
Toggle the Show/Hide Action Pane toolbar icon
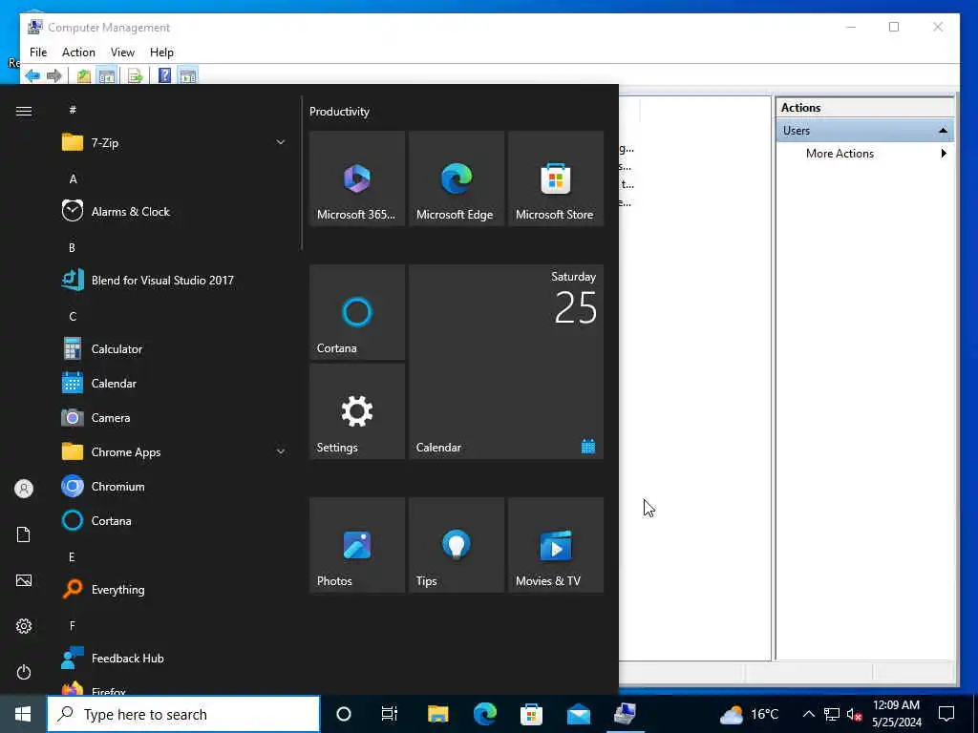coord(188,76)
